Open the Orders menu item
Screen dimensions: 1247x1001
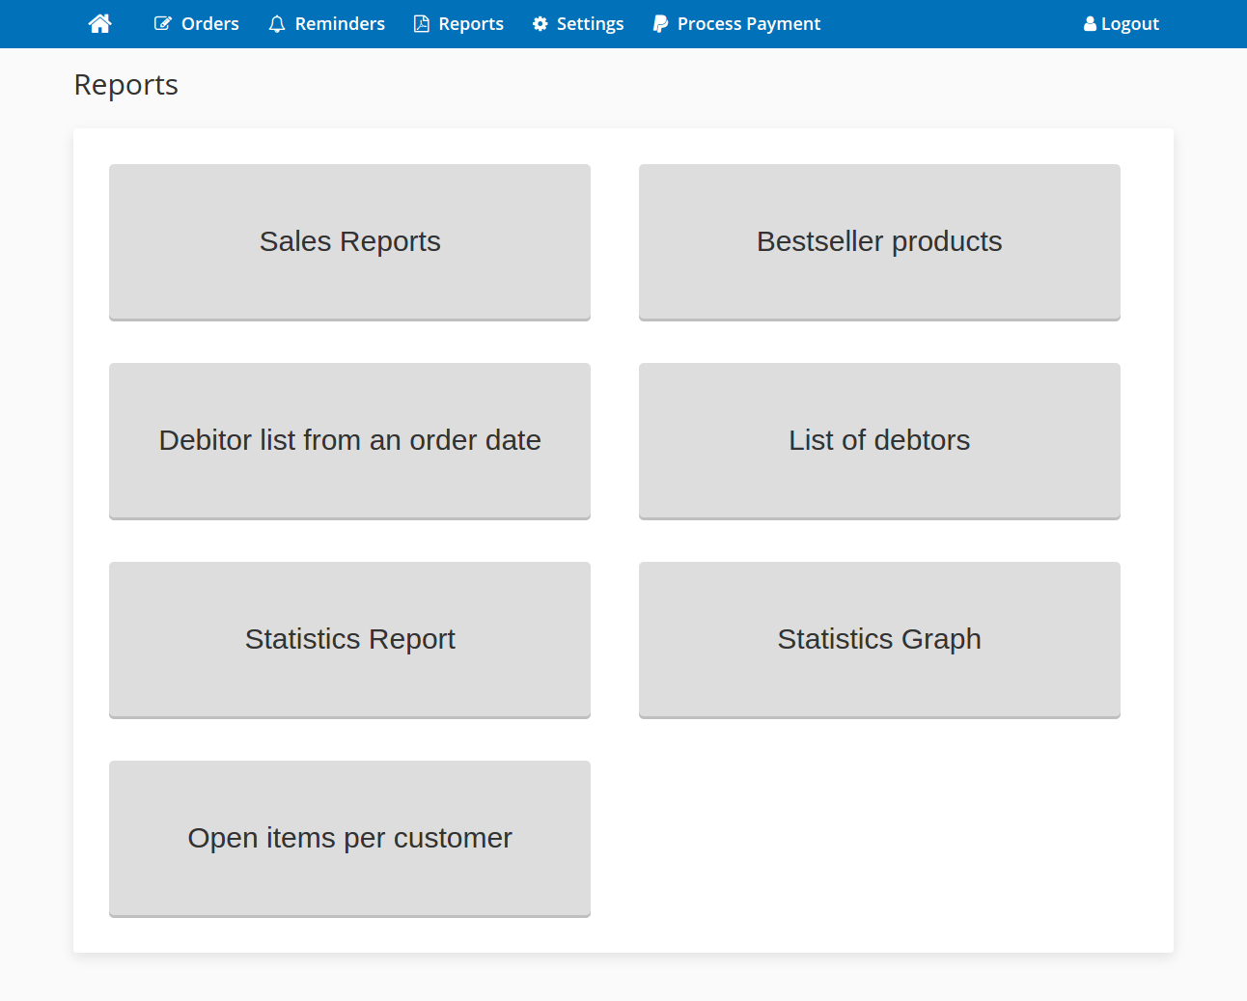pyautogui.click(x=209, y=24)
